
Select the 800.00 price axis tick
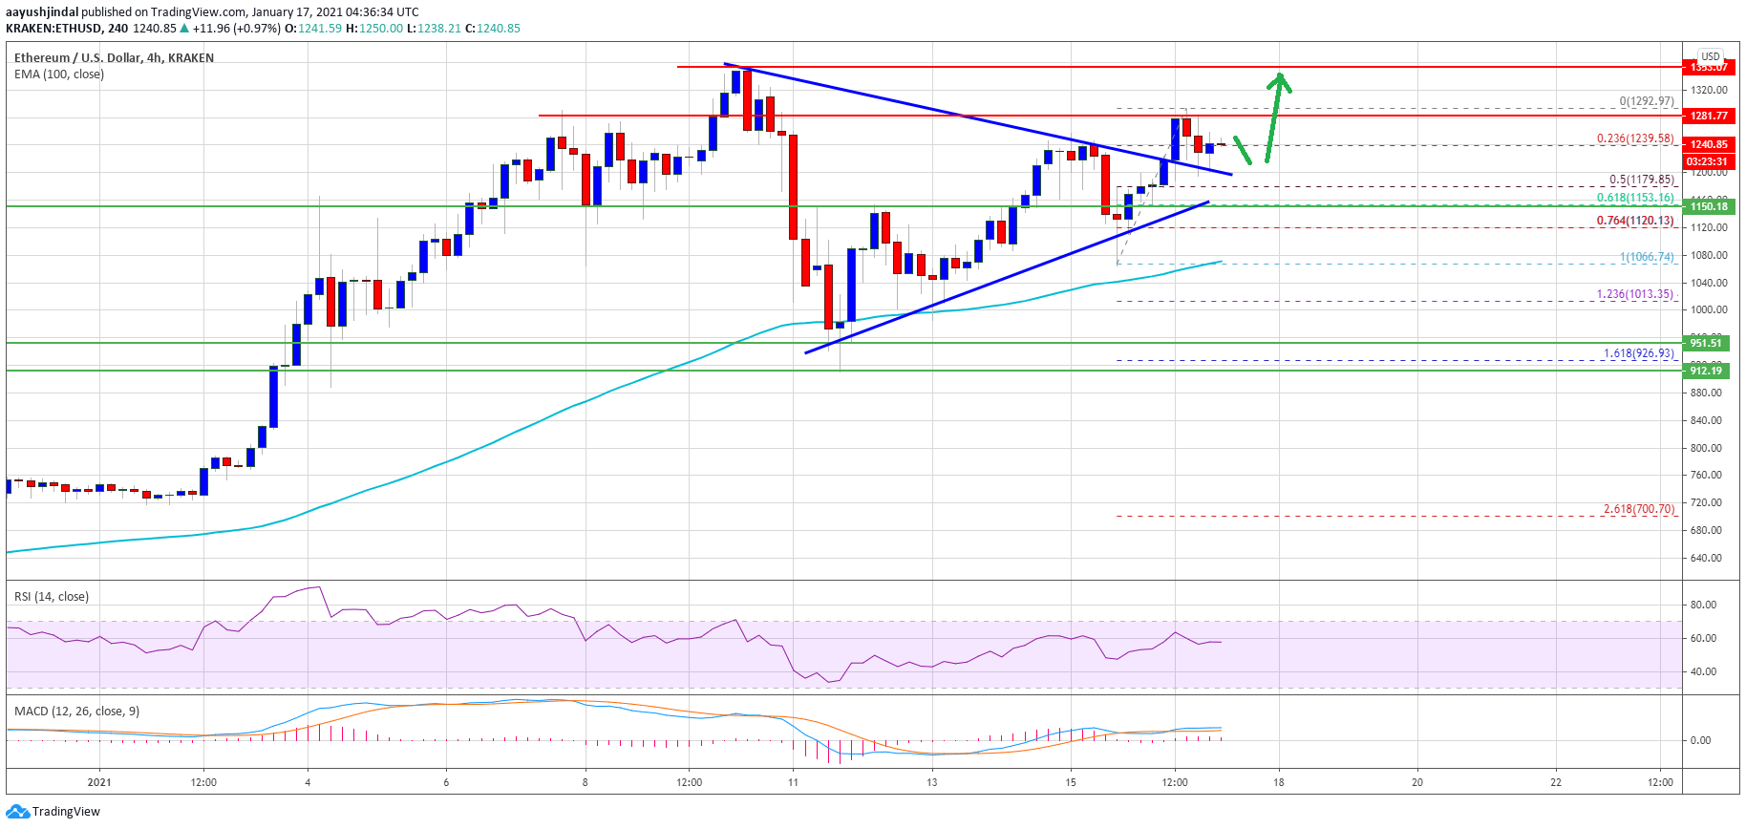(1706, 448)
